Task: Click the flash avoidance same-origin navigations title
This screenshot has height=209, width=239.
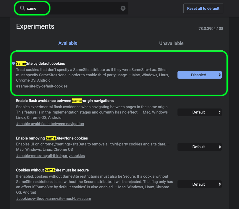Action: click(65, 101)
